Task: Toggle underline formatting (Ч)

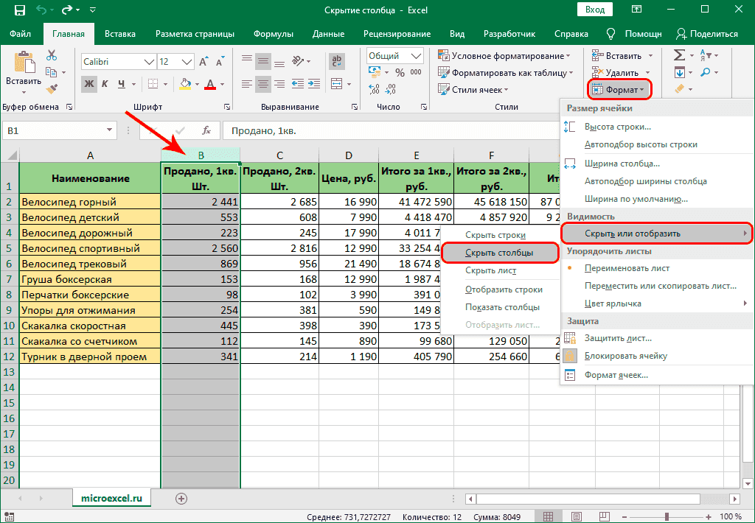Action: pos(122,83)
